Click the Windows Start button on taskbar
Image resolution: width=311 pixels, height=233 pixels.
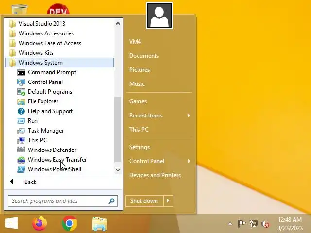(x=12, y=223)
